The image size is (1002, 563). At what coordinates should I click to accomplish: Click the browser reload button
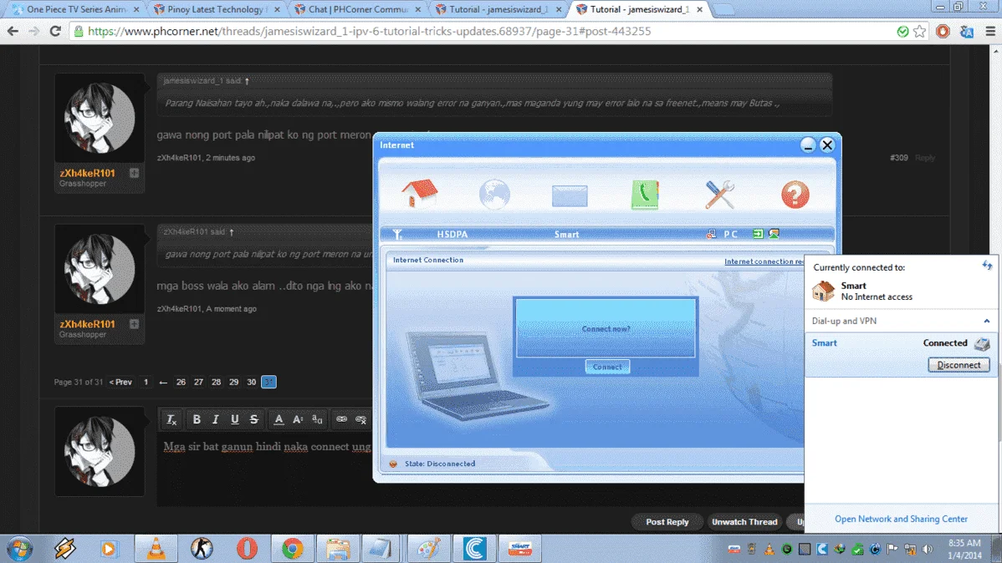point(55,31)
